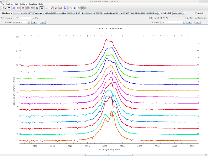Click the 16 y-axis tick label
208x156 pixels.
(x=17, y=37)
